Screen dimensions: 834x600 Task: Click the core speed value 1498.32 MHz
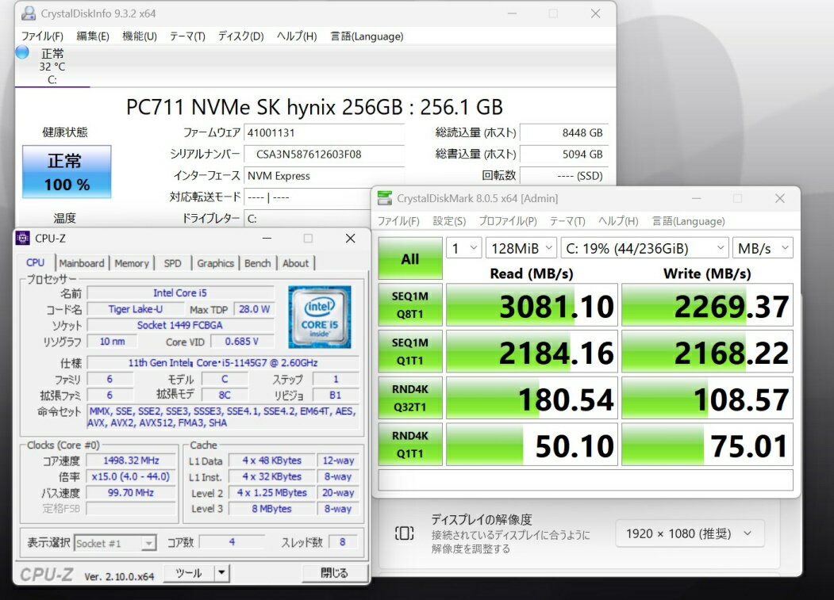click(131, 461)
